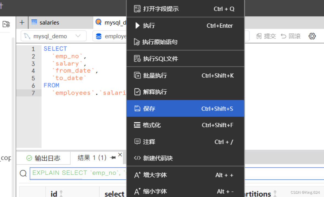Sort the partitions column

(x=275, y=193)
